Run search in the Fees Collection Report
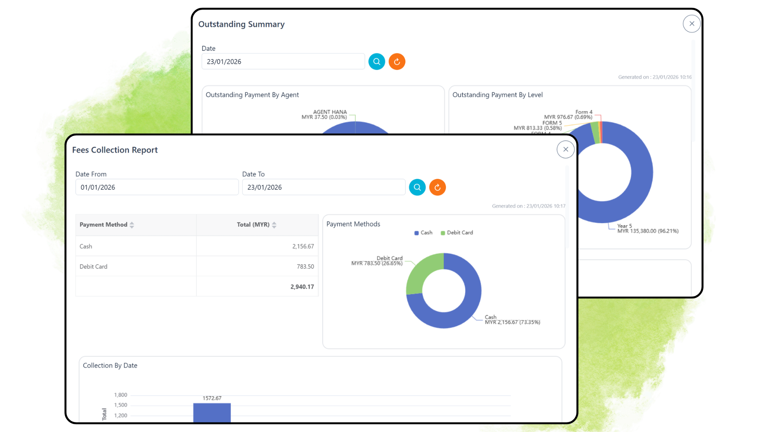The height and width of the screenshot is (432, 768). tap(417, 187)
